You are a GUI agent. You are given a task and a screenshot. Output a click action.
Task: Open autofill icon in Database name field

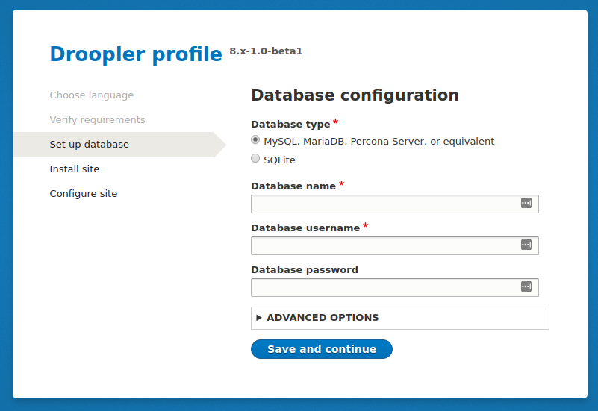[x=526, y=203]
